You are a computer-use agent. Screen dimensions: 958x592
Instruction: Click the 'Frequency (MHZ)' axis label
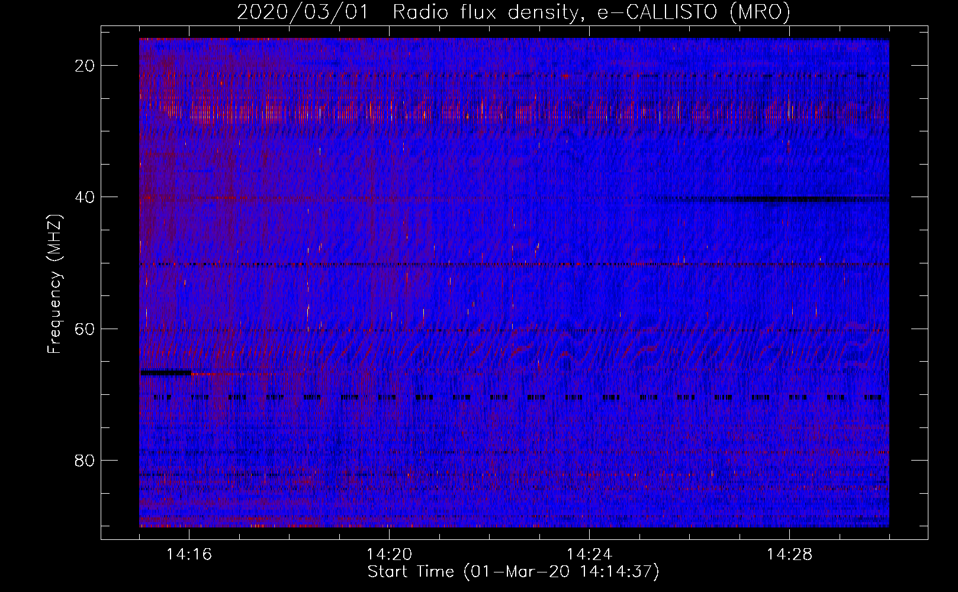point(54,284)
